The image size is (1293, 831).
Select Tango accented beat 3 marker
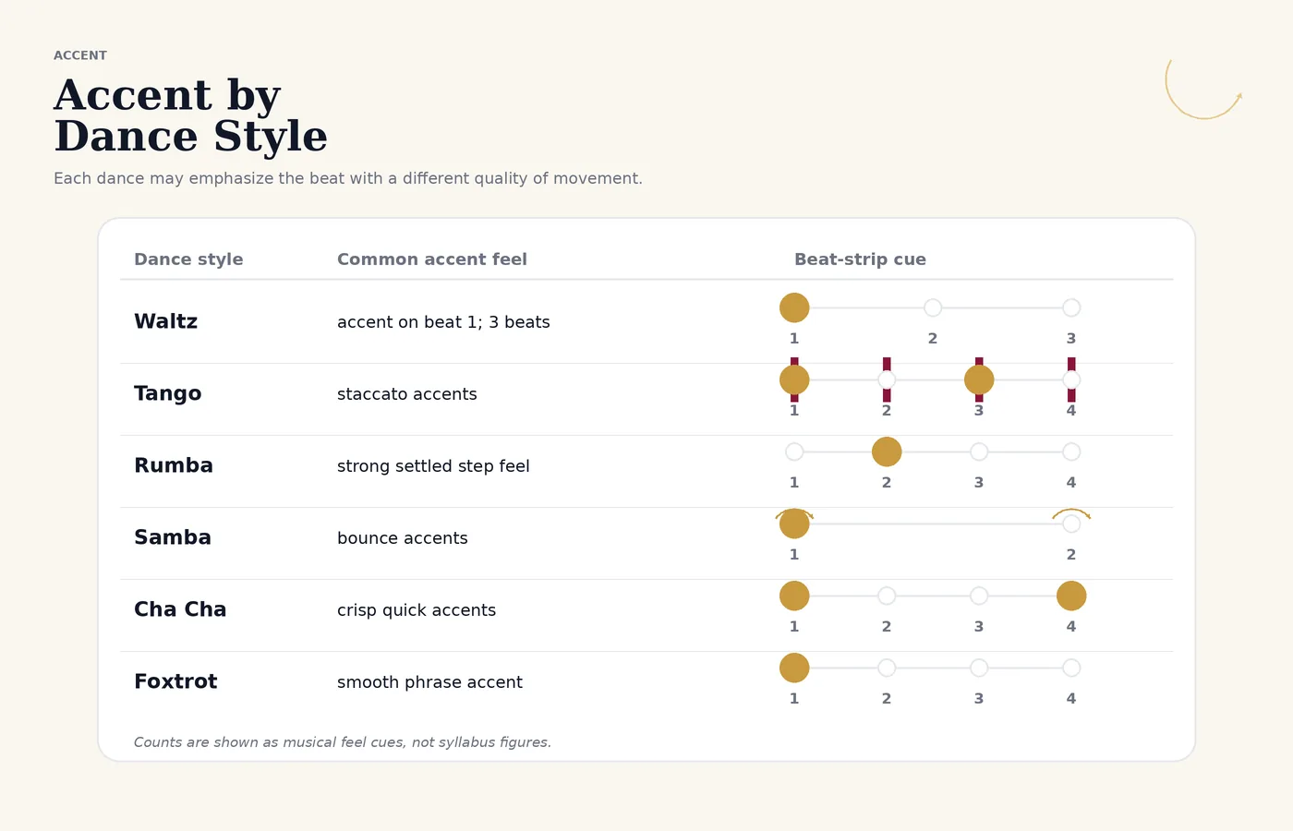979,379
